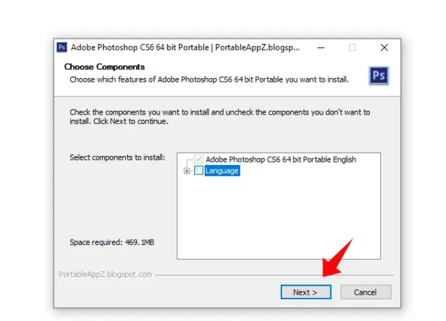This screenshot has height=321, width=446.
Task: Click the installer window title text
Action: point(185,47)
